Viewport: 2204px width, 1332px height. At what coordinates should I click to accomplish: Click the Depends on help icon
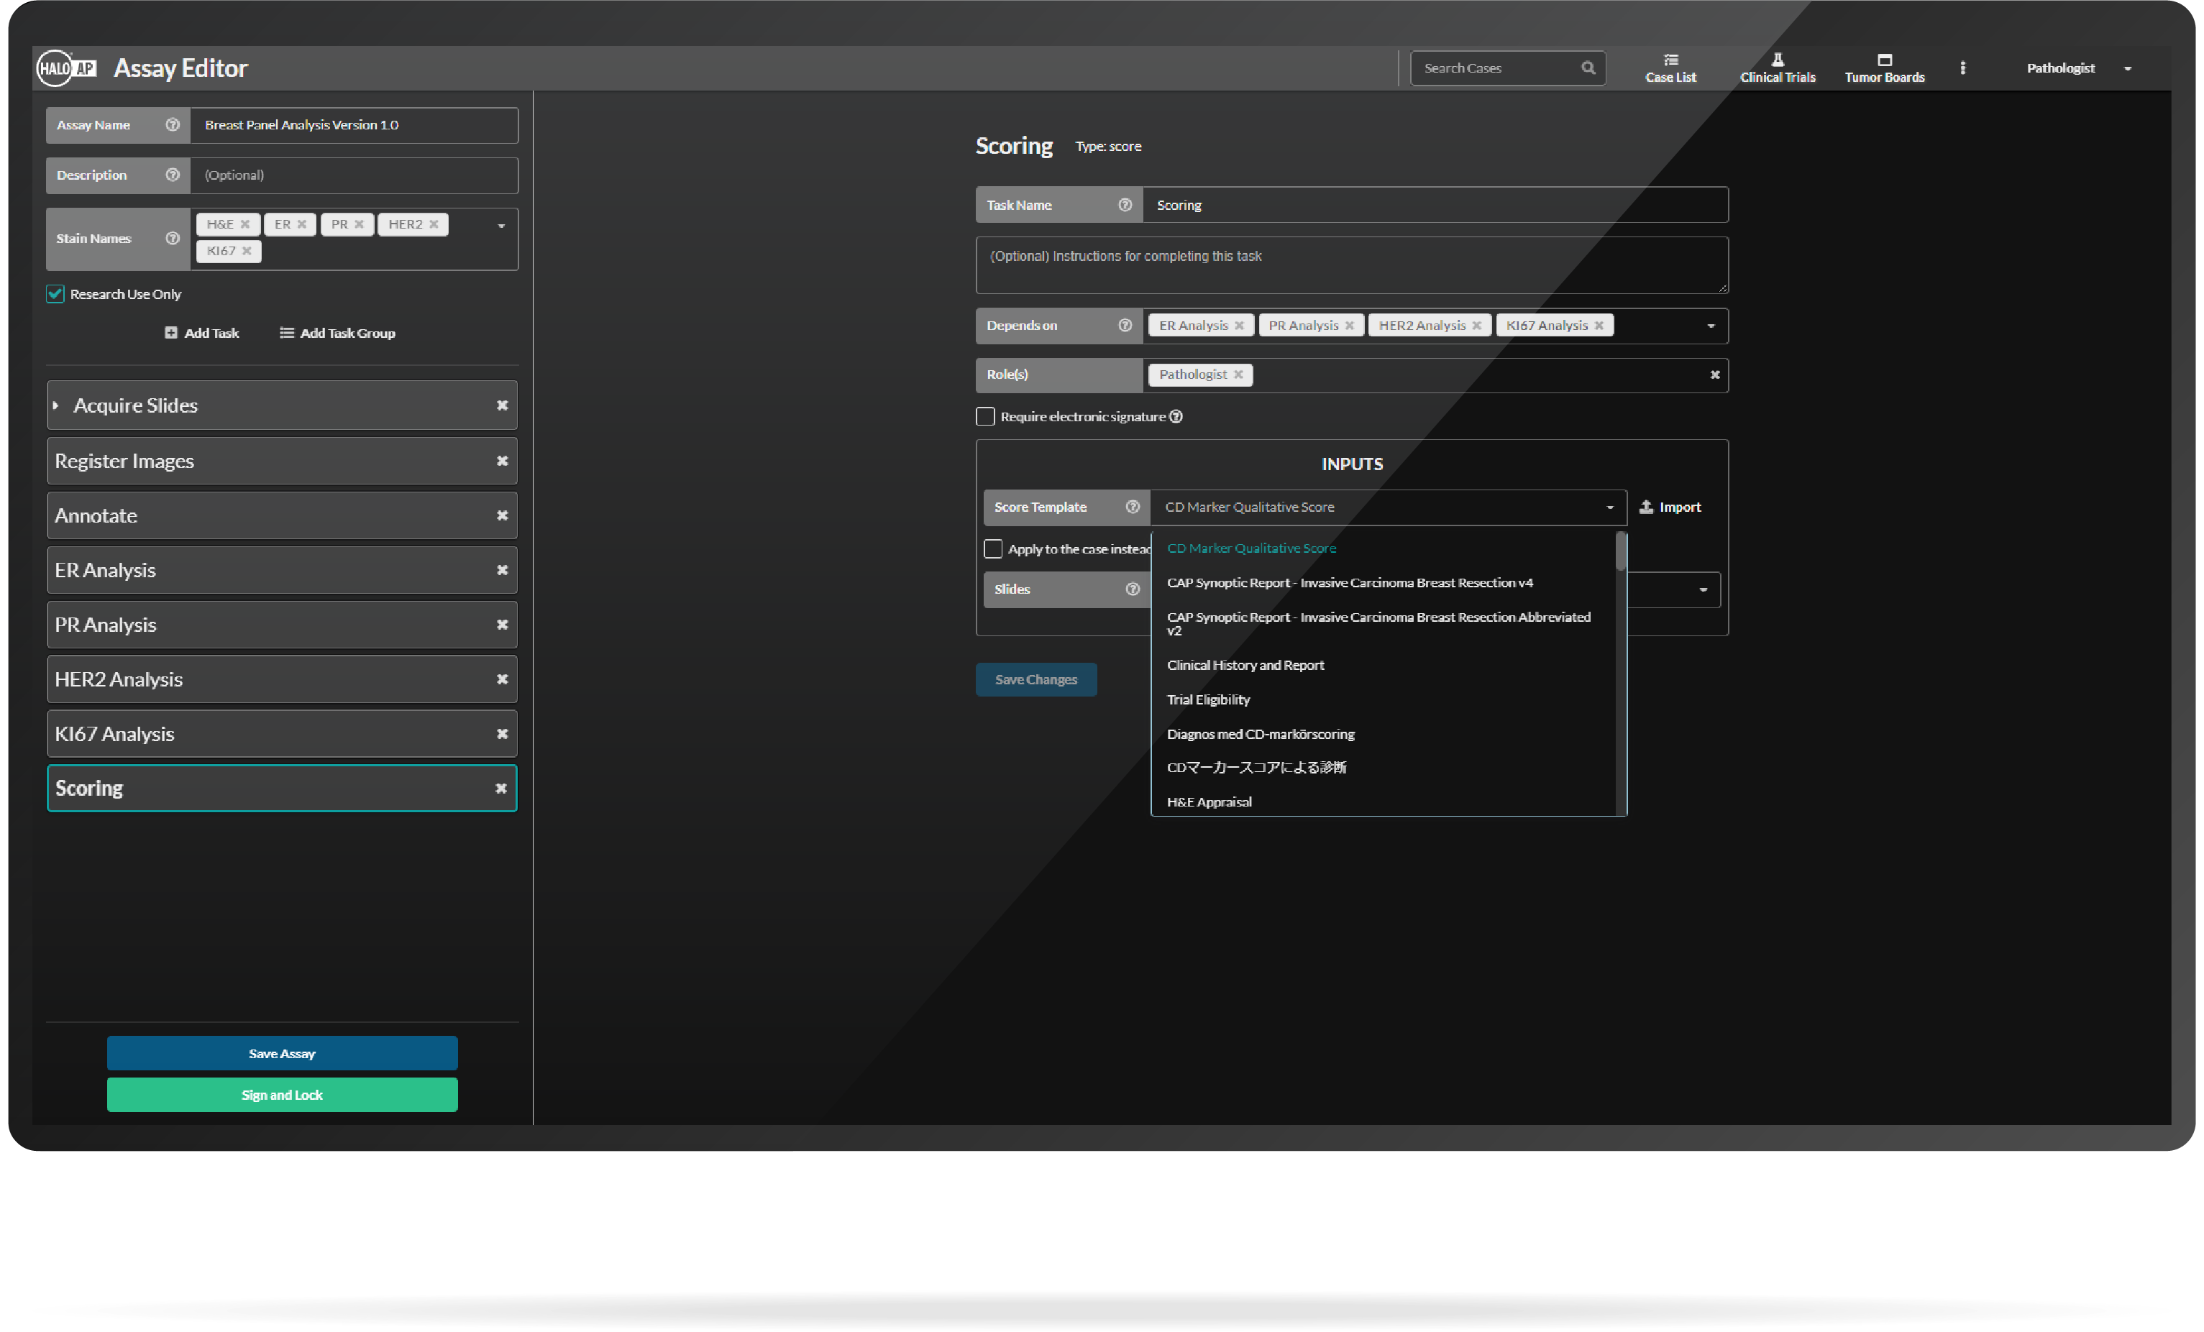point(1125,326)
